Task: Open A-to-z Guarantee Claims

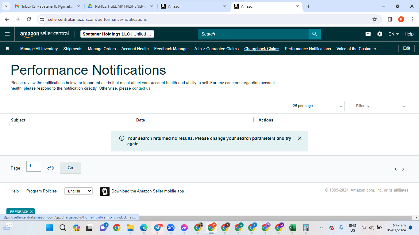Action: (x=217, y=49)
